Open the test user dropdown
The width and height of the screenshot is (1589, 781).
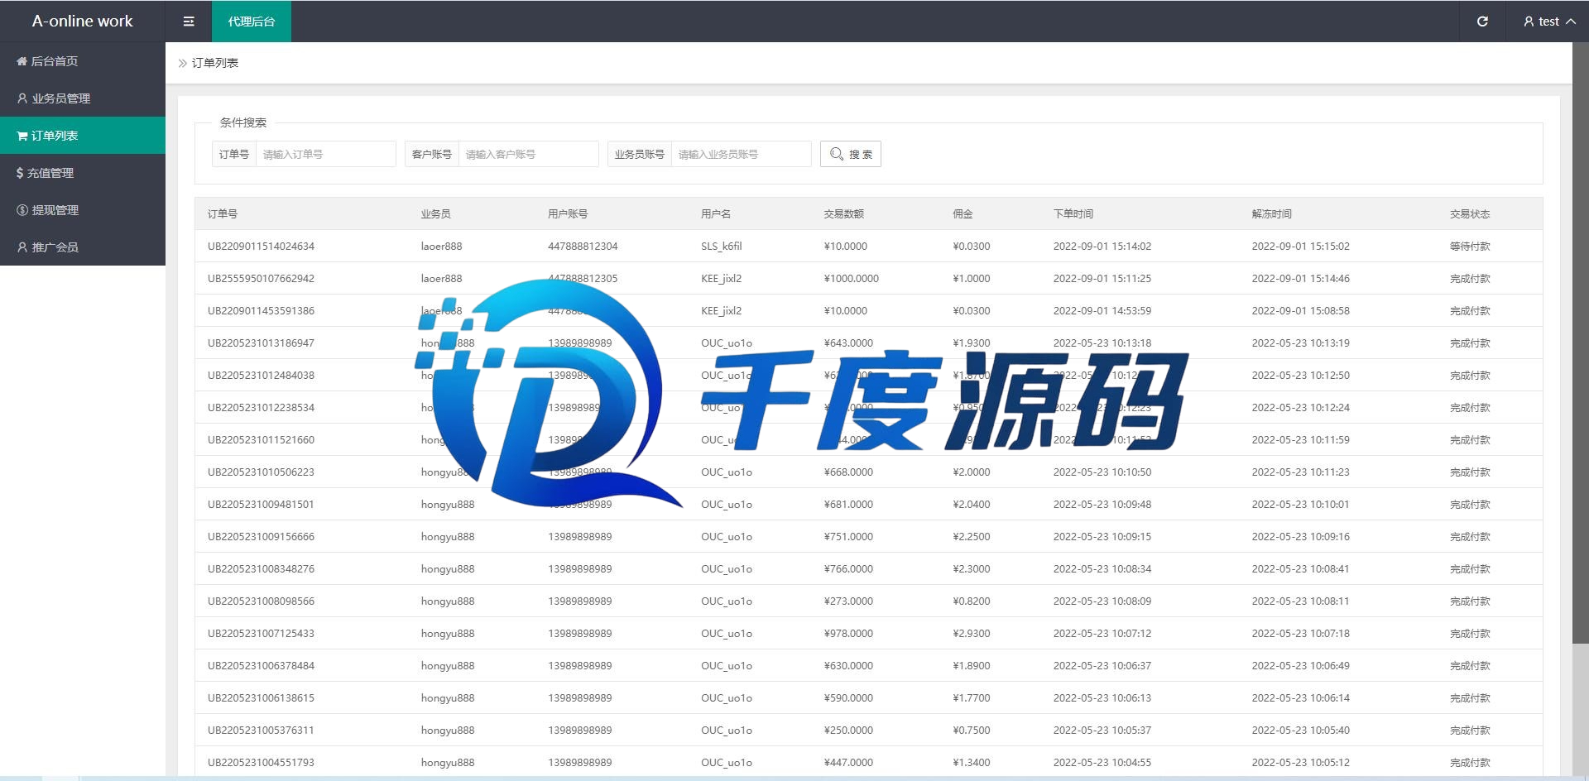[x=1549, y=22]
